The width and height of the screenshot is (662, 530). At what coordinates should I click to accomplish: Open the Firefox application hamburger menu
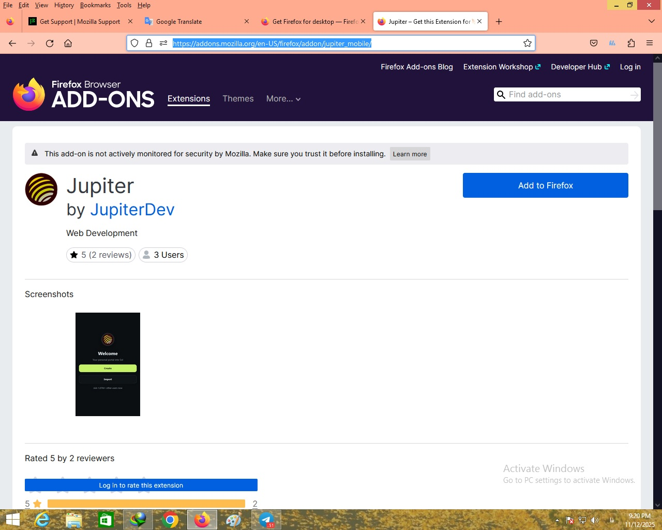pyautogui.click(x=650, y=43)
